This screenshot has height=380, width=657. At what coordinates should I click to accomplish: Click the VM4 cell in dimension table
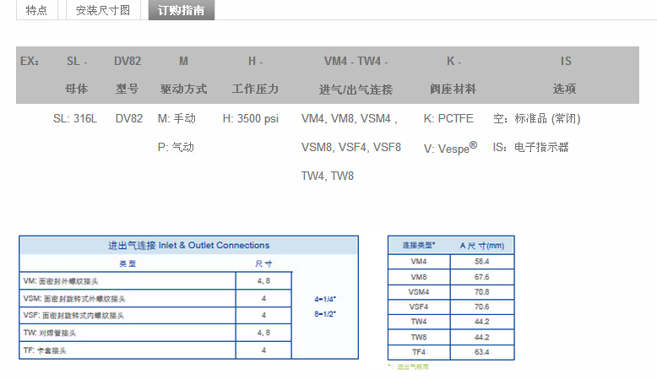[419, 262]
